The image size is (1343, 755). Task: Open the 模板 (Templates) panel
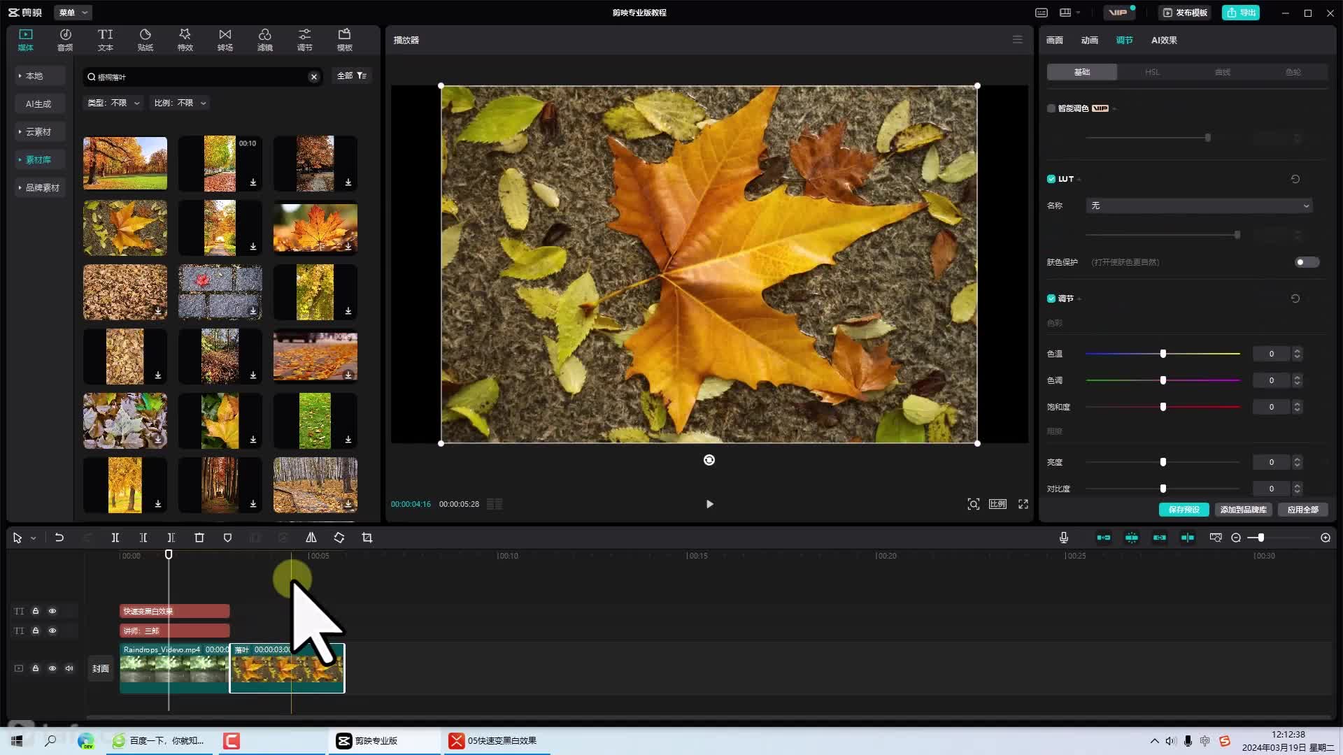(344, 40)
